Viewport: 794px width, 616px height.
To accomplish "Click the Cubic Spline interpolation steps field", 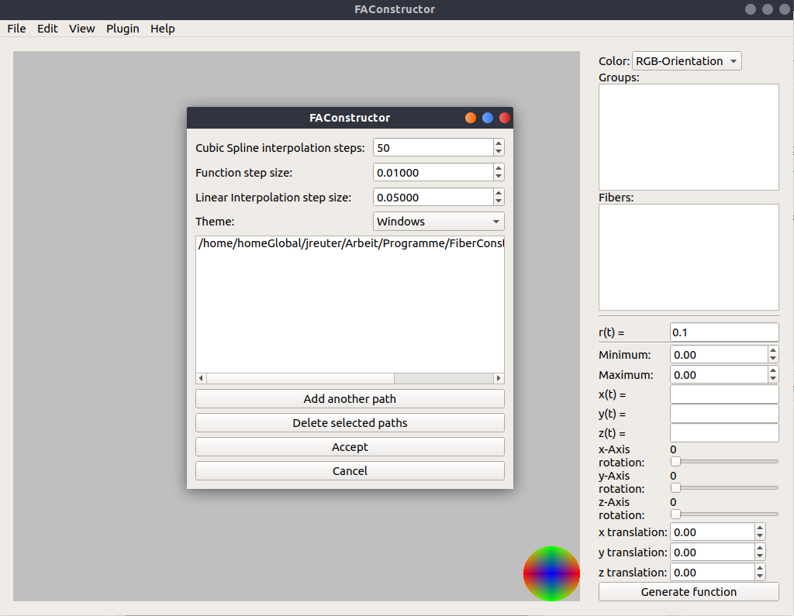I will tap(433, 148).
